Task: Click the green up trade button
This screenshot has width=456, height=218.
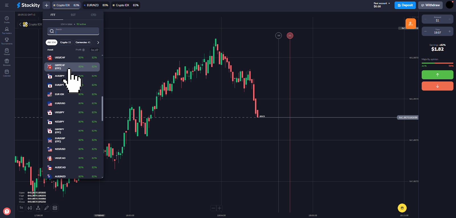Action: (437, 75)
